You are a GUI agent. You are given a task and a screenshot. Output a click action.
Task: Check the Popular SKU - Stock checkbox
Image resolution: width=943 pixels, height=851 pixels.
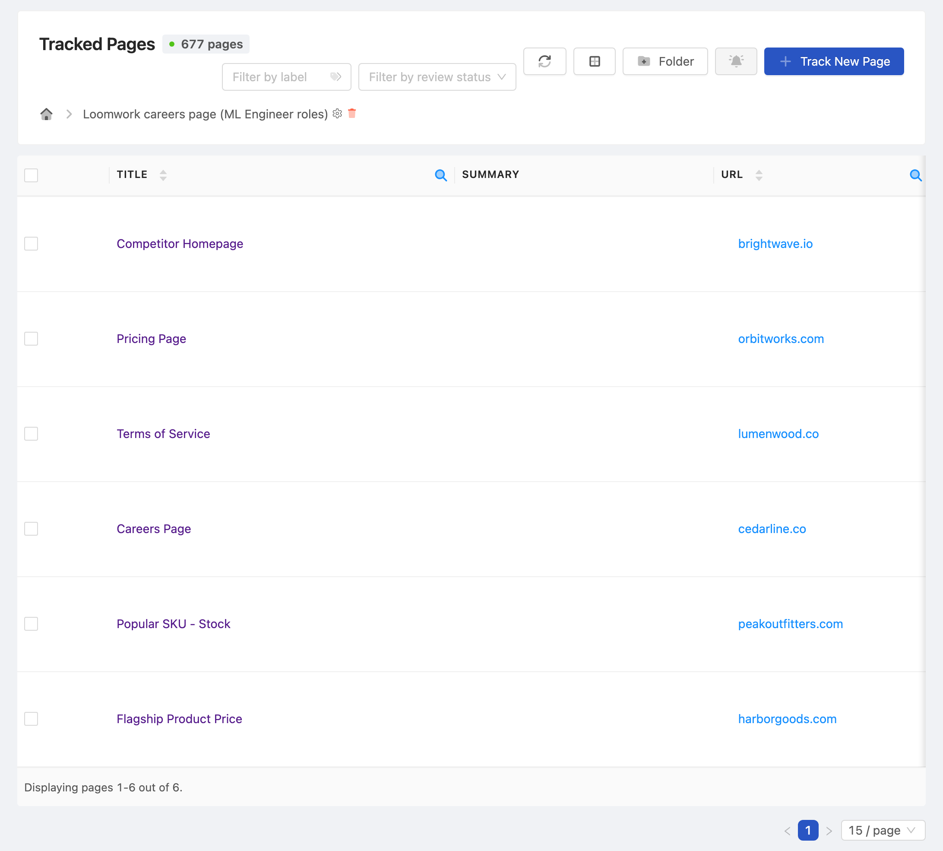click(32, 624)
